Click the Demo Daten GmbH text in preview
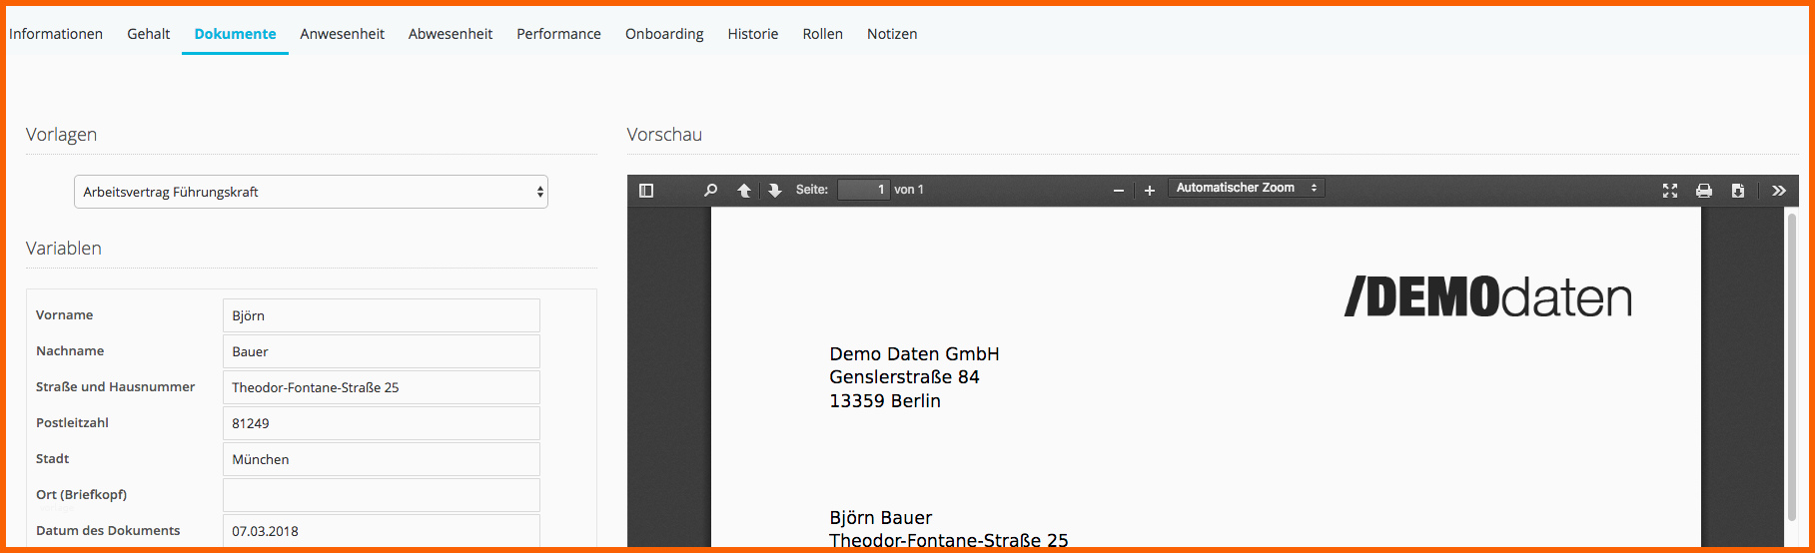Viewport: 1815px width, 553px height. click(x=914, y=354)
